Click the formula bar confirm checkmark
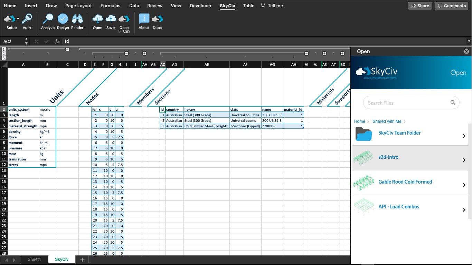 (x=47, y=41)
